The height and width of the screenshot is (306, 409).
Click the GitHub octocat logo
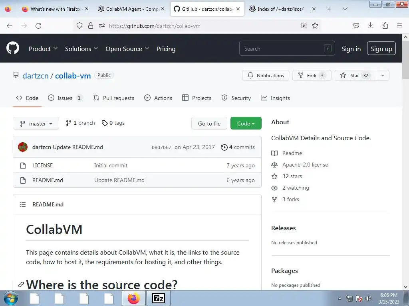[x=12, y=48]
